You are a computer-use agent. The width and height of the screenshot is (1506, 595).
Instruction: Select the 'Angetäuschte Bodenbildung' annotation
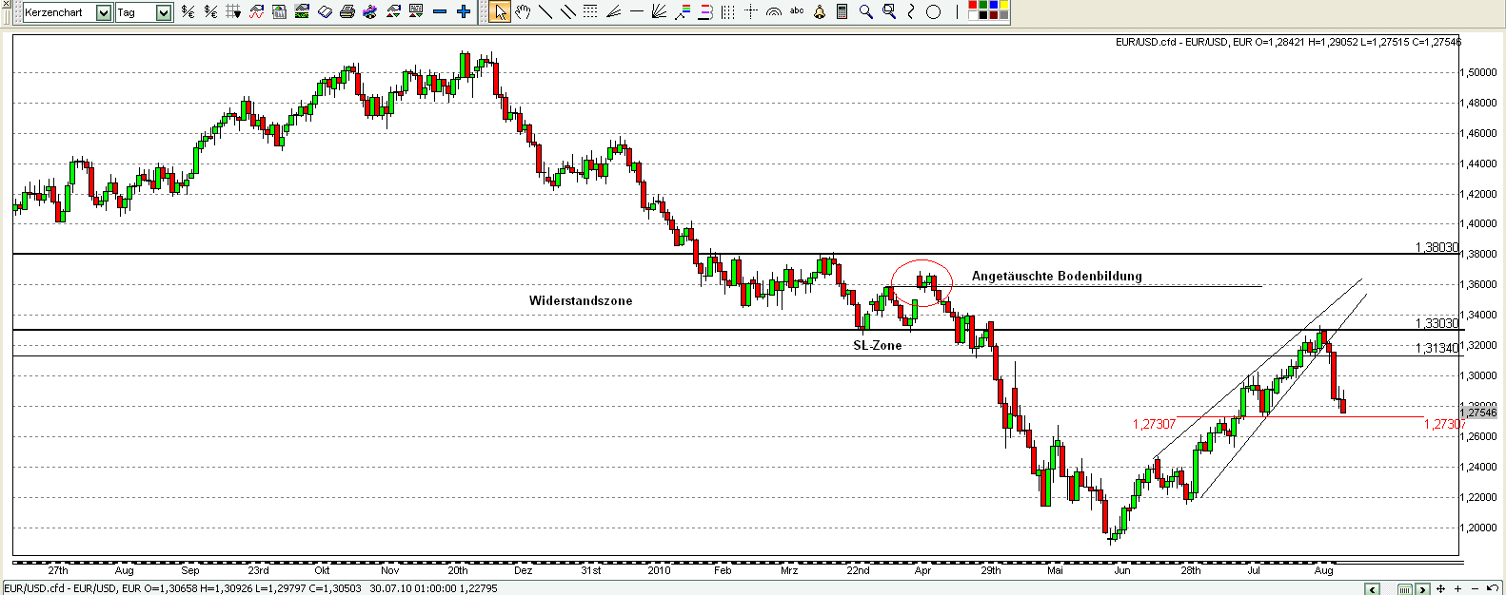1057,277
